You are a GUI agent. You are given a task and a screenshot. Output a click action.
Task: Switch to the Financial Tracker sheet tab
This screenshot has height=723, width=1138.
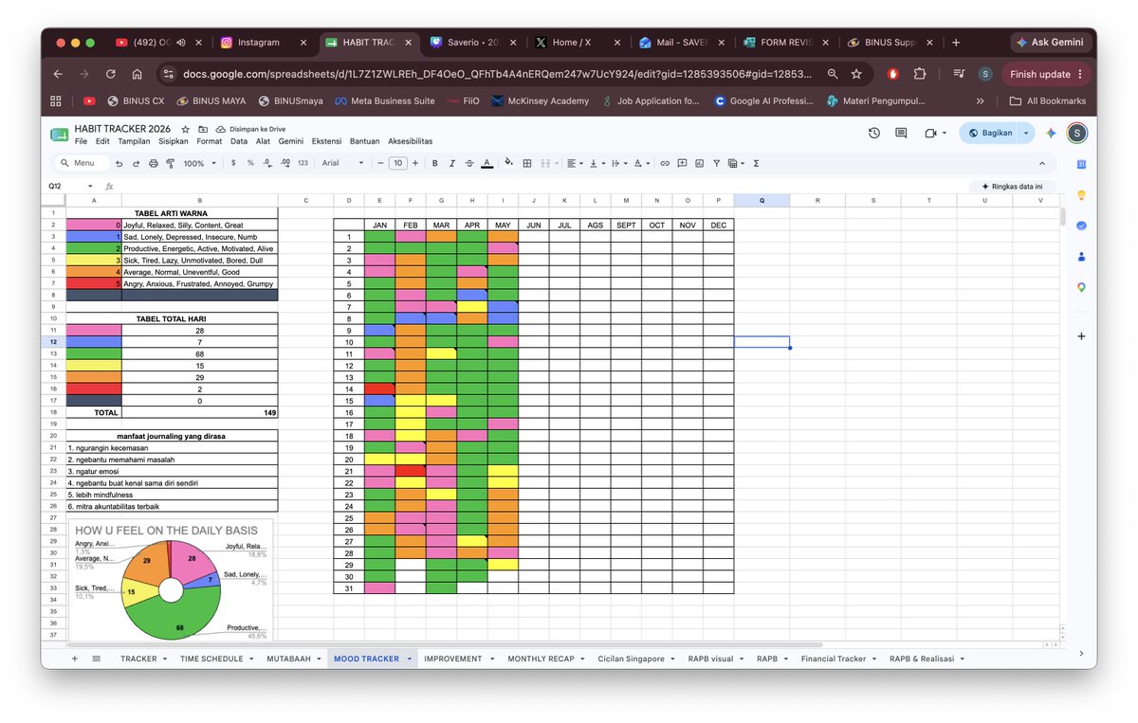click(833, 659)
